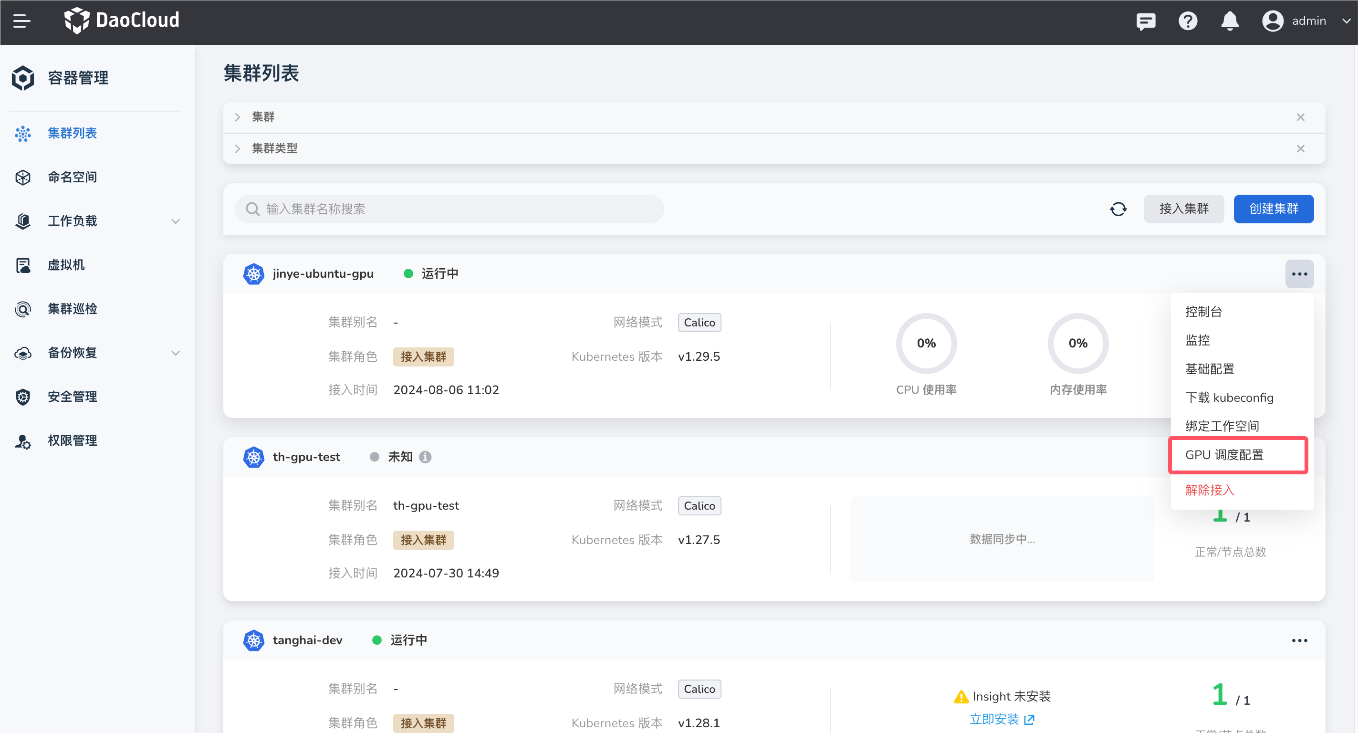Image resolution: width=1358 pixels, height=733 pixels.
Task: Expand the 集群 filter row
Action: tap(238, 117)
